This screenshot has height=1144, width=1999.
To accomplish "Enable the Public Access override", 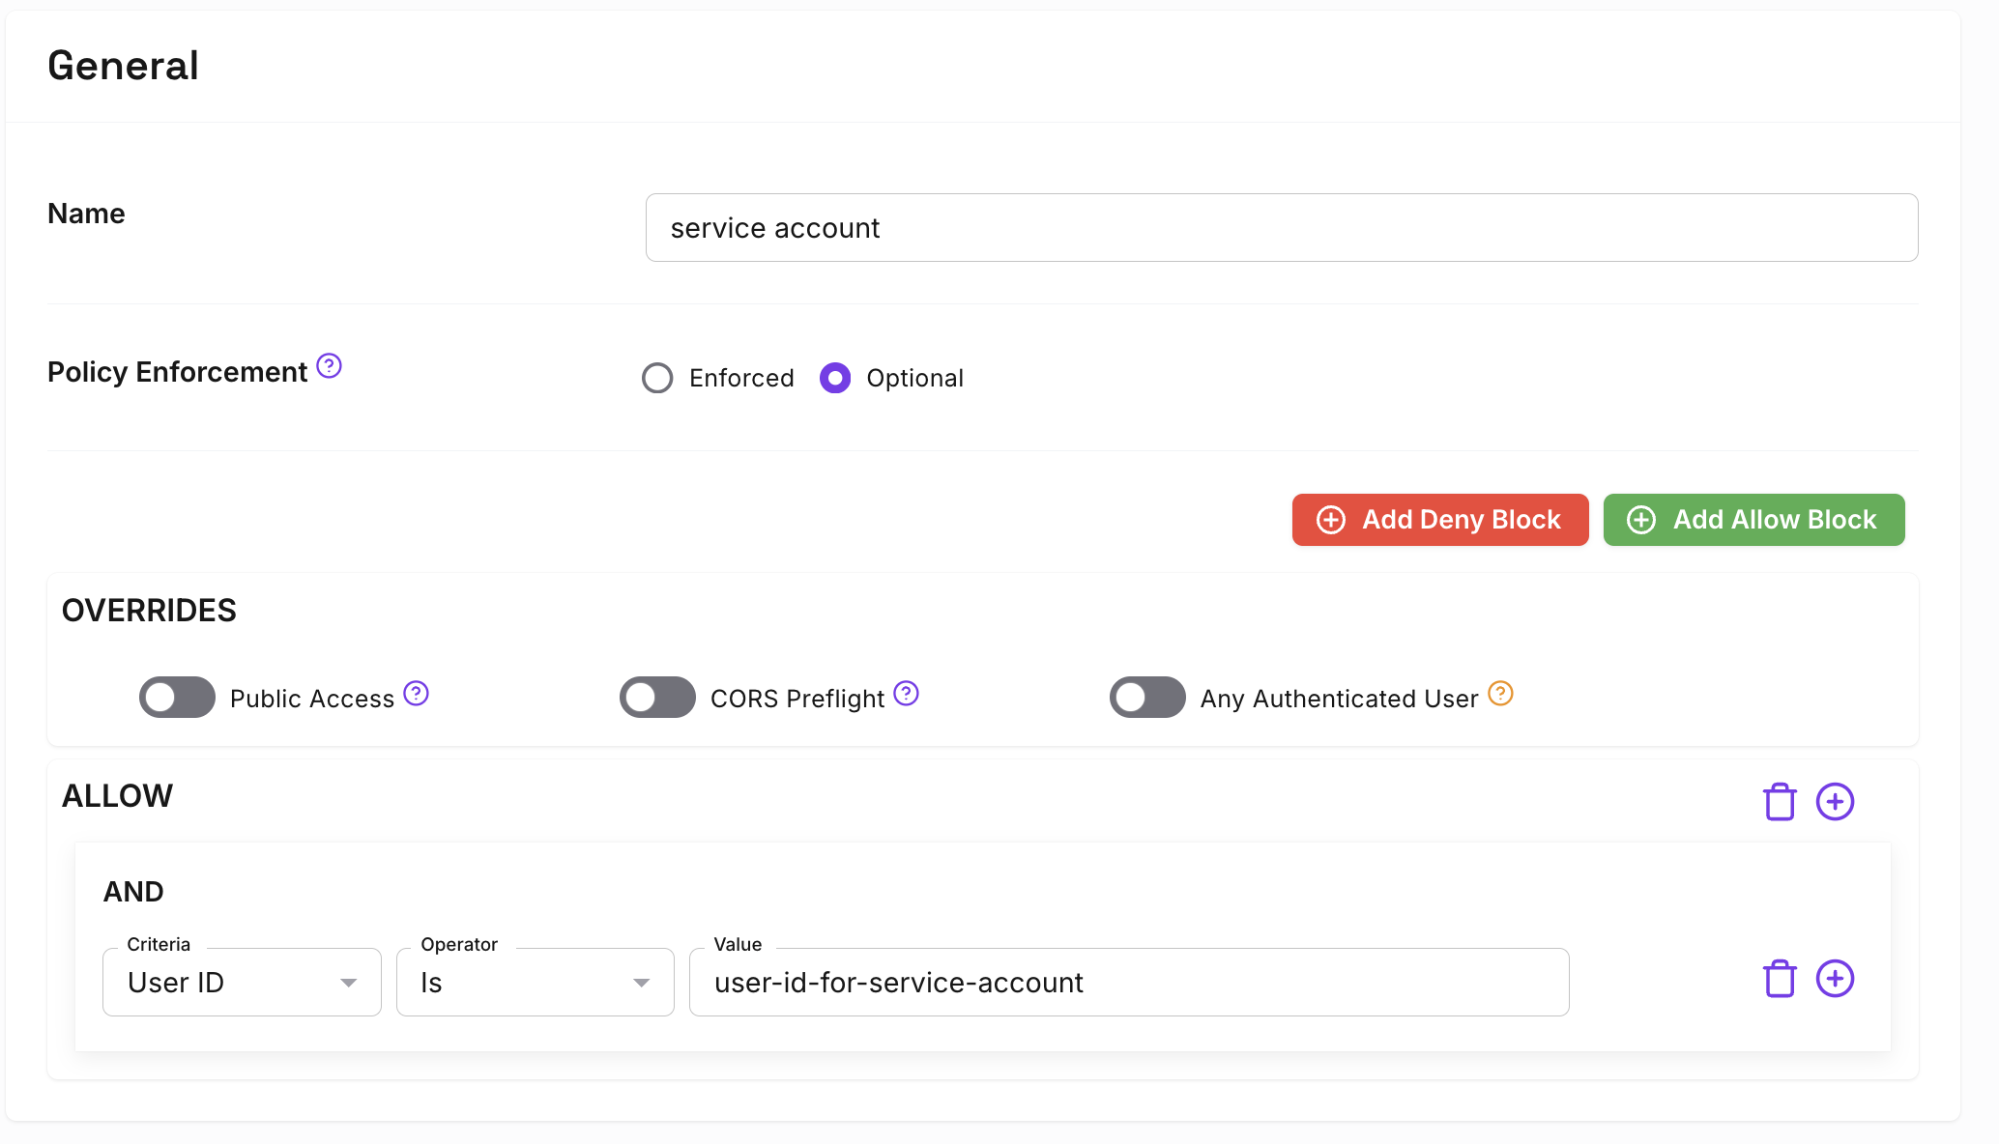I will (x=176, y=697).
